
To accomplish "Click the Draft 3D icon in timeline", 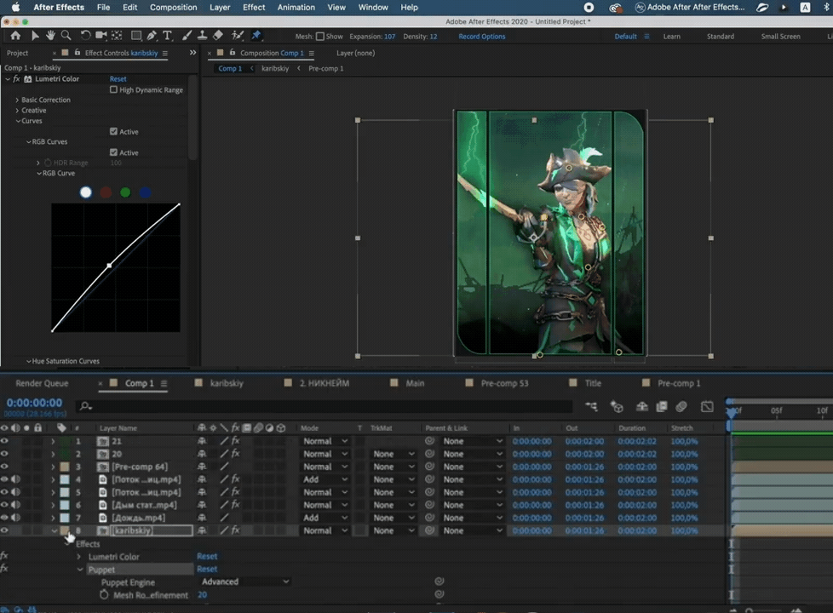I will coord(617,407).
